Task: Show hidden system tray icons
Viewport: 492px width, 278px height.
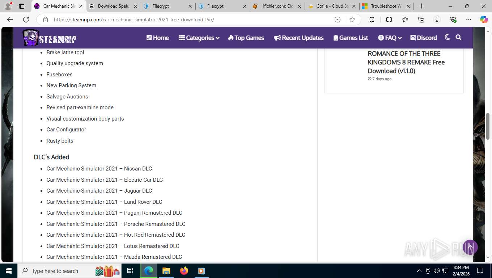Action: [419, 271]
